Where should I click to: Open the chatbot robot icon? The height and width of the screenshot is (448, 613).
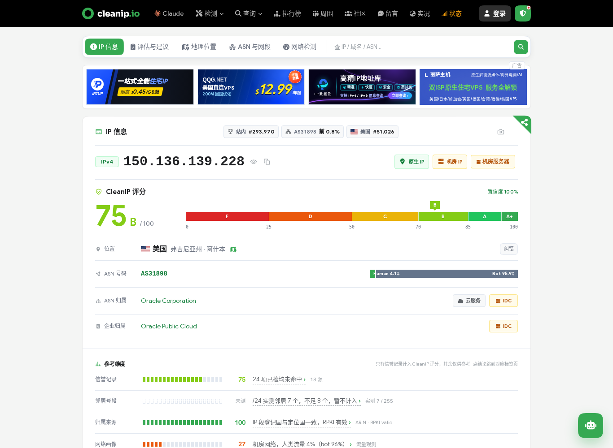[591, 426]
